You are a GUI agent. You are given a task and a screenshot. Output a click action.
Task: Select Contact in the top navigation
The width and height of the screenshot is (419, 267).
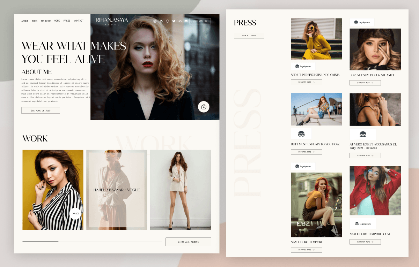click(79, 21)
